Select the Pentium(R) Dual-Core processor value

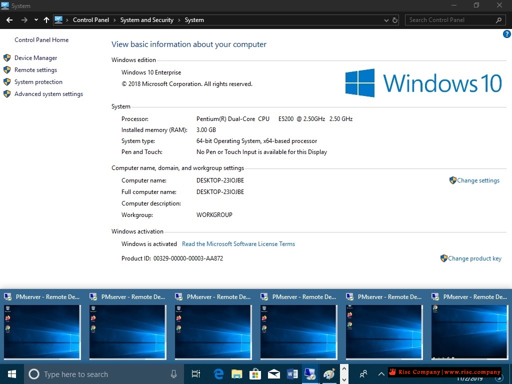(274, 119)
